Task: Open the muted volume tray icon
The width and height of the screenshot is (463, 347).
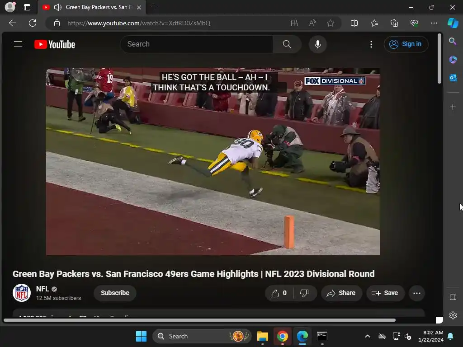Action: (408, 336)
